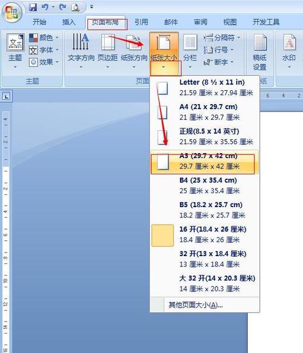Open the 水印 watermark tool
The height and width of the screenshot is (353, 303).
[289, 50]
